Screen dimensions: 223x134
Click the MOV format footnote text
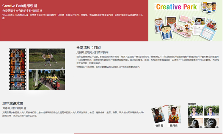coord(109,67)
